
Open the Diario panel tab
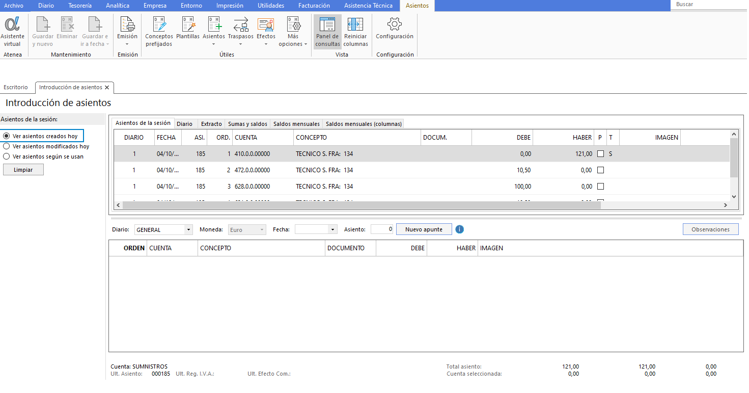(185, 124)
